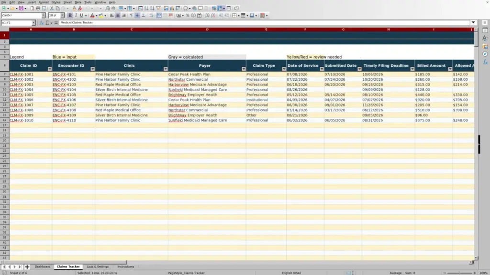Screen dimensions: 490x275
Task: Open Find & Replace icon
Action: tap(107, 8)
